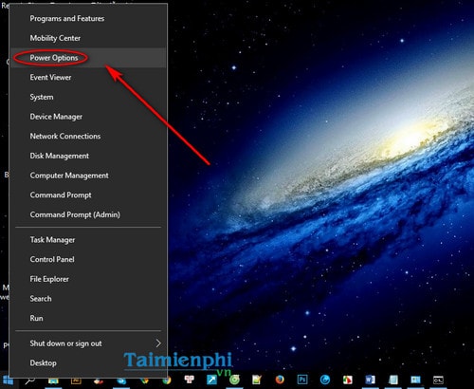474x389 pixels.
Task: Open Microsoft Word from the taskbar
Action: tap(370, 380)
